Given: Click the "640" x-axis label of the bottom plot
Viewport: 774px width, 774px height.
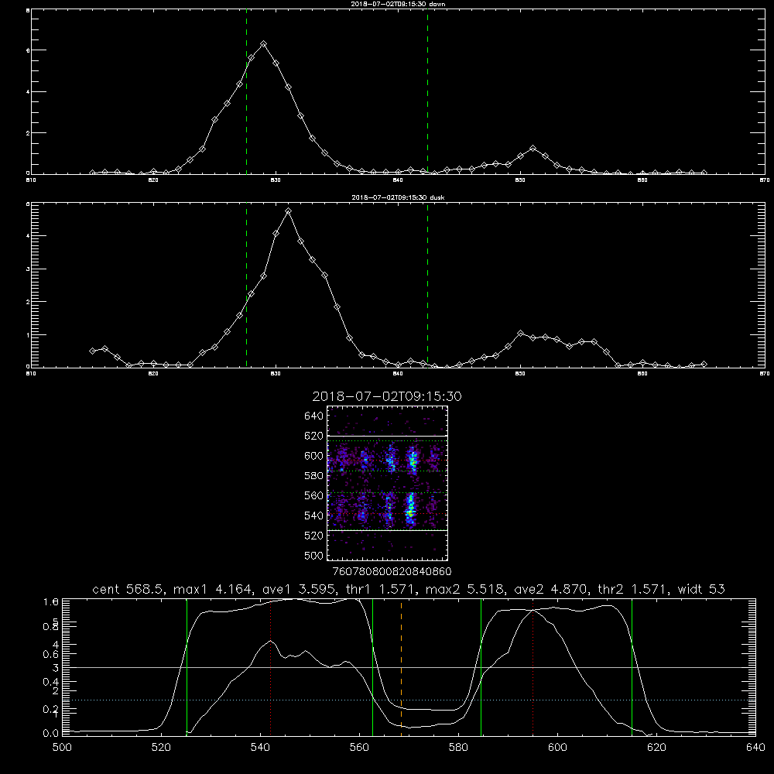Looking at the screenshot, I should click(755, 748).
